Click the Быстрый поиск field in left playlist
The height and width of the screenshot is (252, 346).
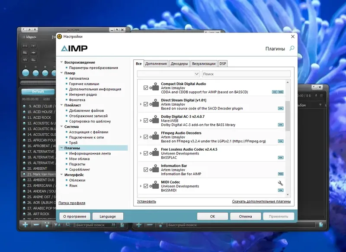click(x=96, y=225)
